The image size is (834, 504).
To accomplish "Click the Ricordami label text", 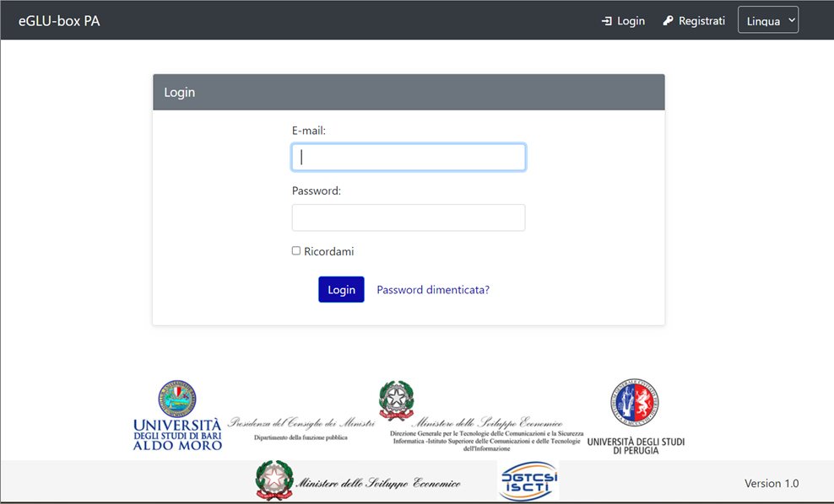I will tap(329, 252).
